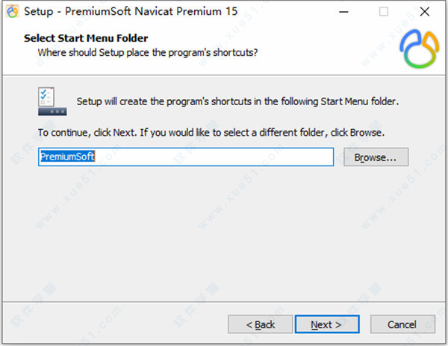Click the highlighted PremiumSoft folder name text
This screenshot has width=448, height=346.
click(67, 157)
